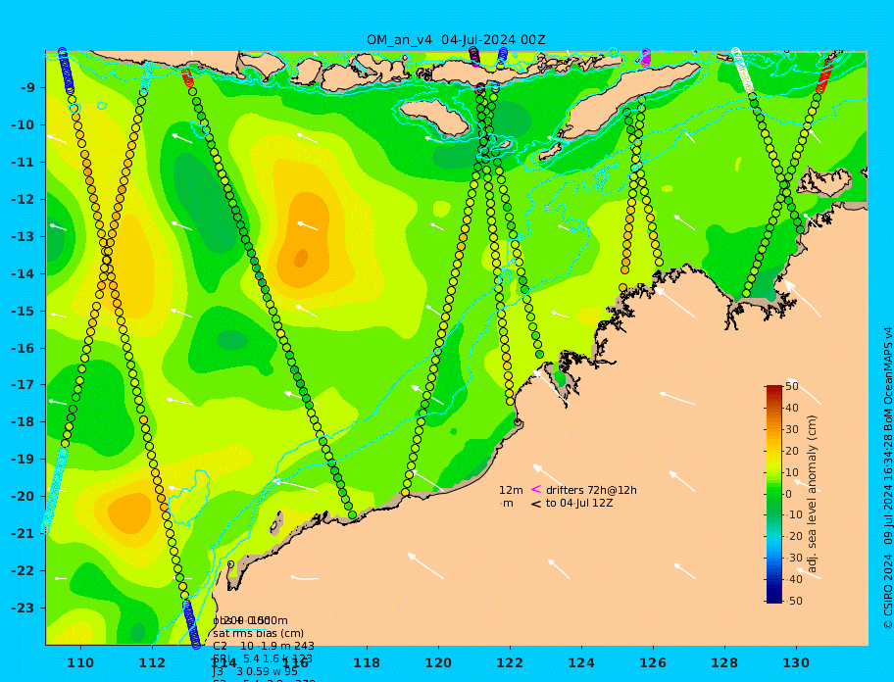The image size is (894, 682).
Task: Select the "to 04-Jul 12Z" legend text
Action: pos(579,503)
